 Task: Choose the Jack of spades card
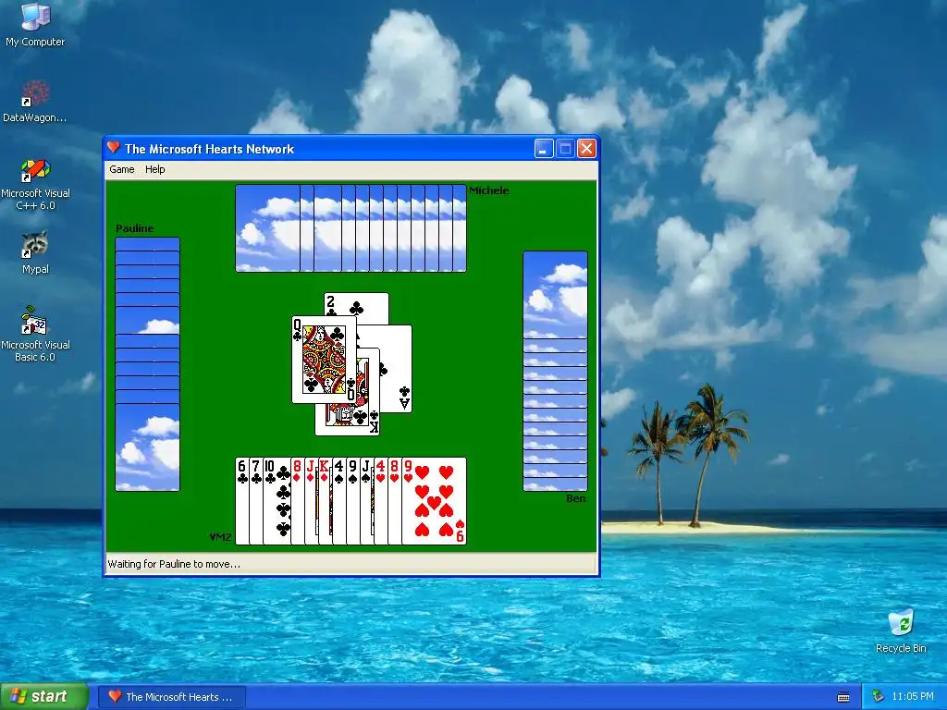point(366,501)
